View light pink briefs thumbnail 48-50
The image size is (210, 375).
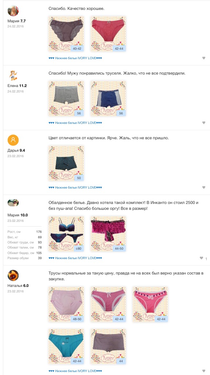click(66, 304)
